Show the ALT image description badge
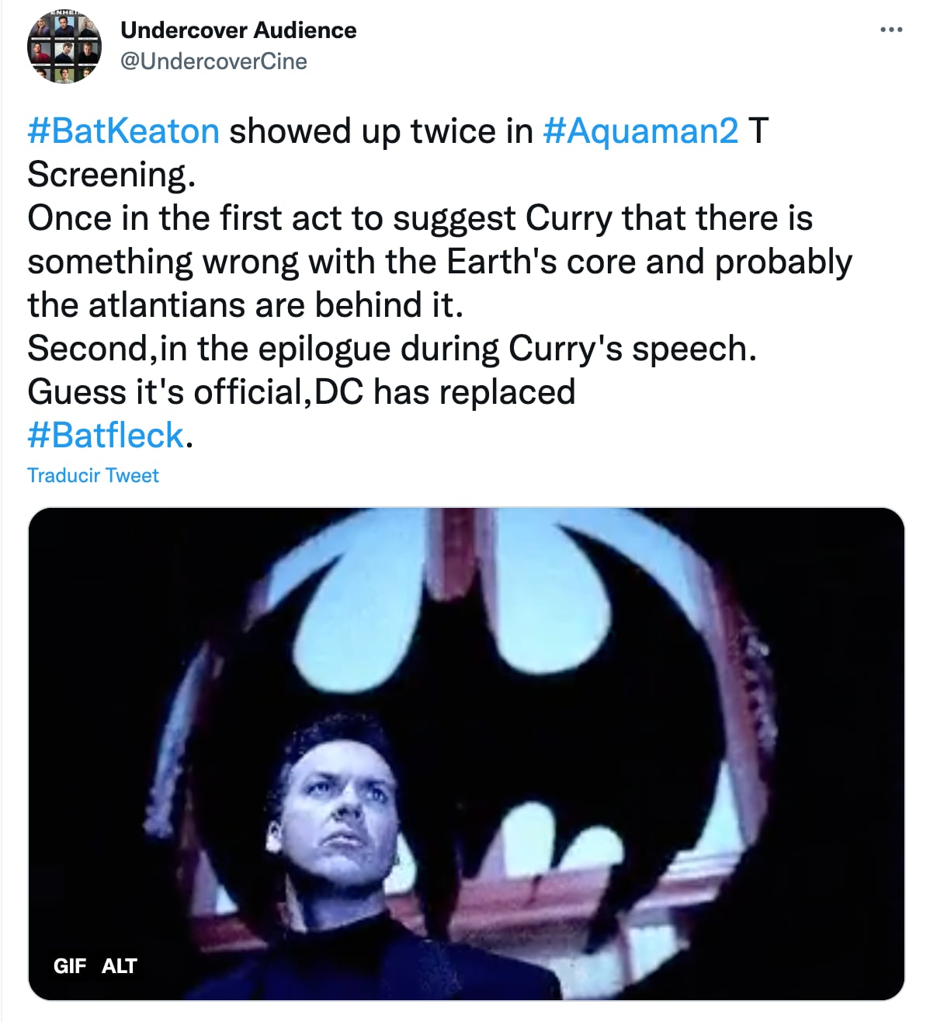 tap(119, 966)
